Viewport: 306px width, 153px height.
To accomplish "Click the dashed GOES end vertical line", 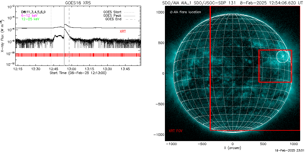I will coord(69,36).
